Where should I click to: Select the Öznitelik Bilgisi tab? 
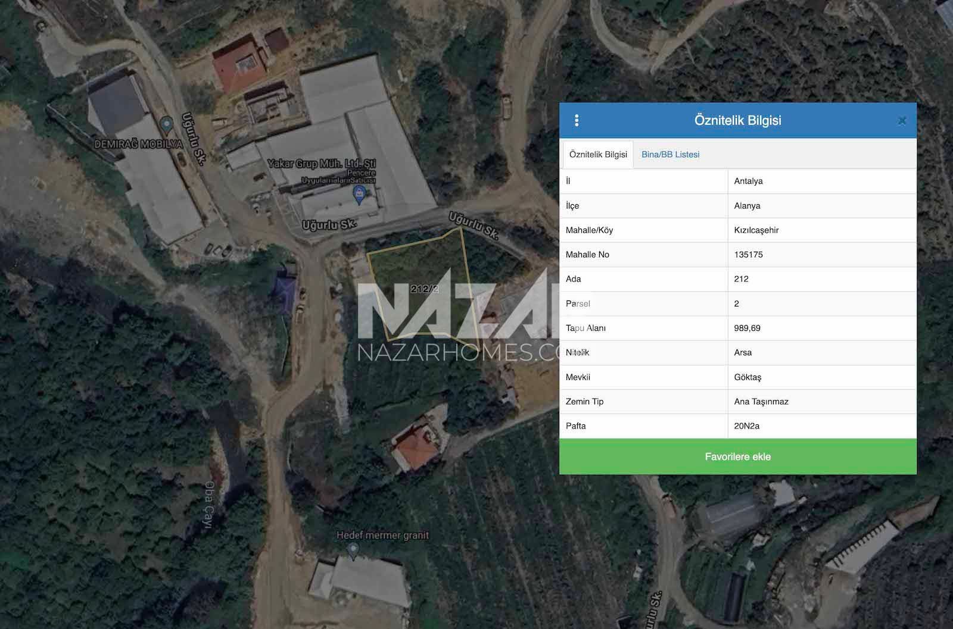(598, 155)
